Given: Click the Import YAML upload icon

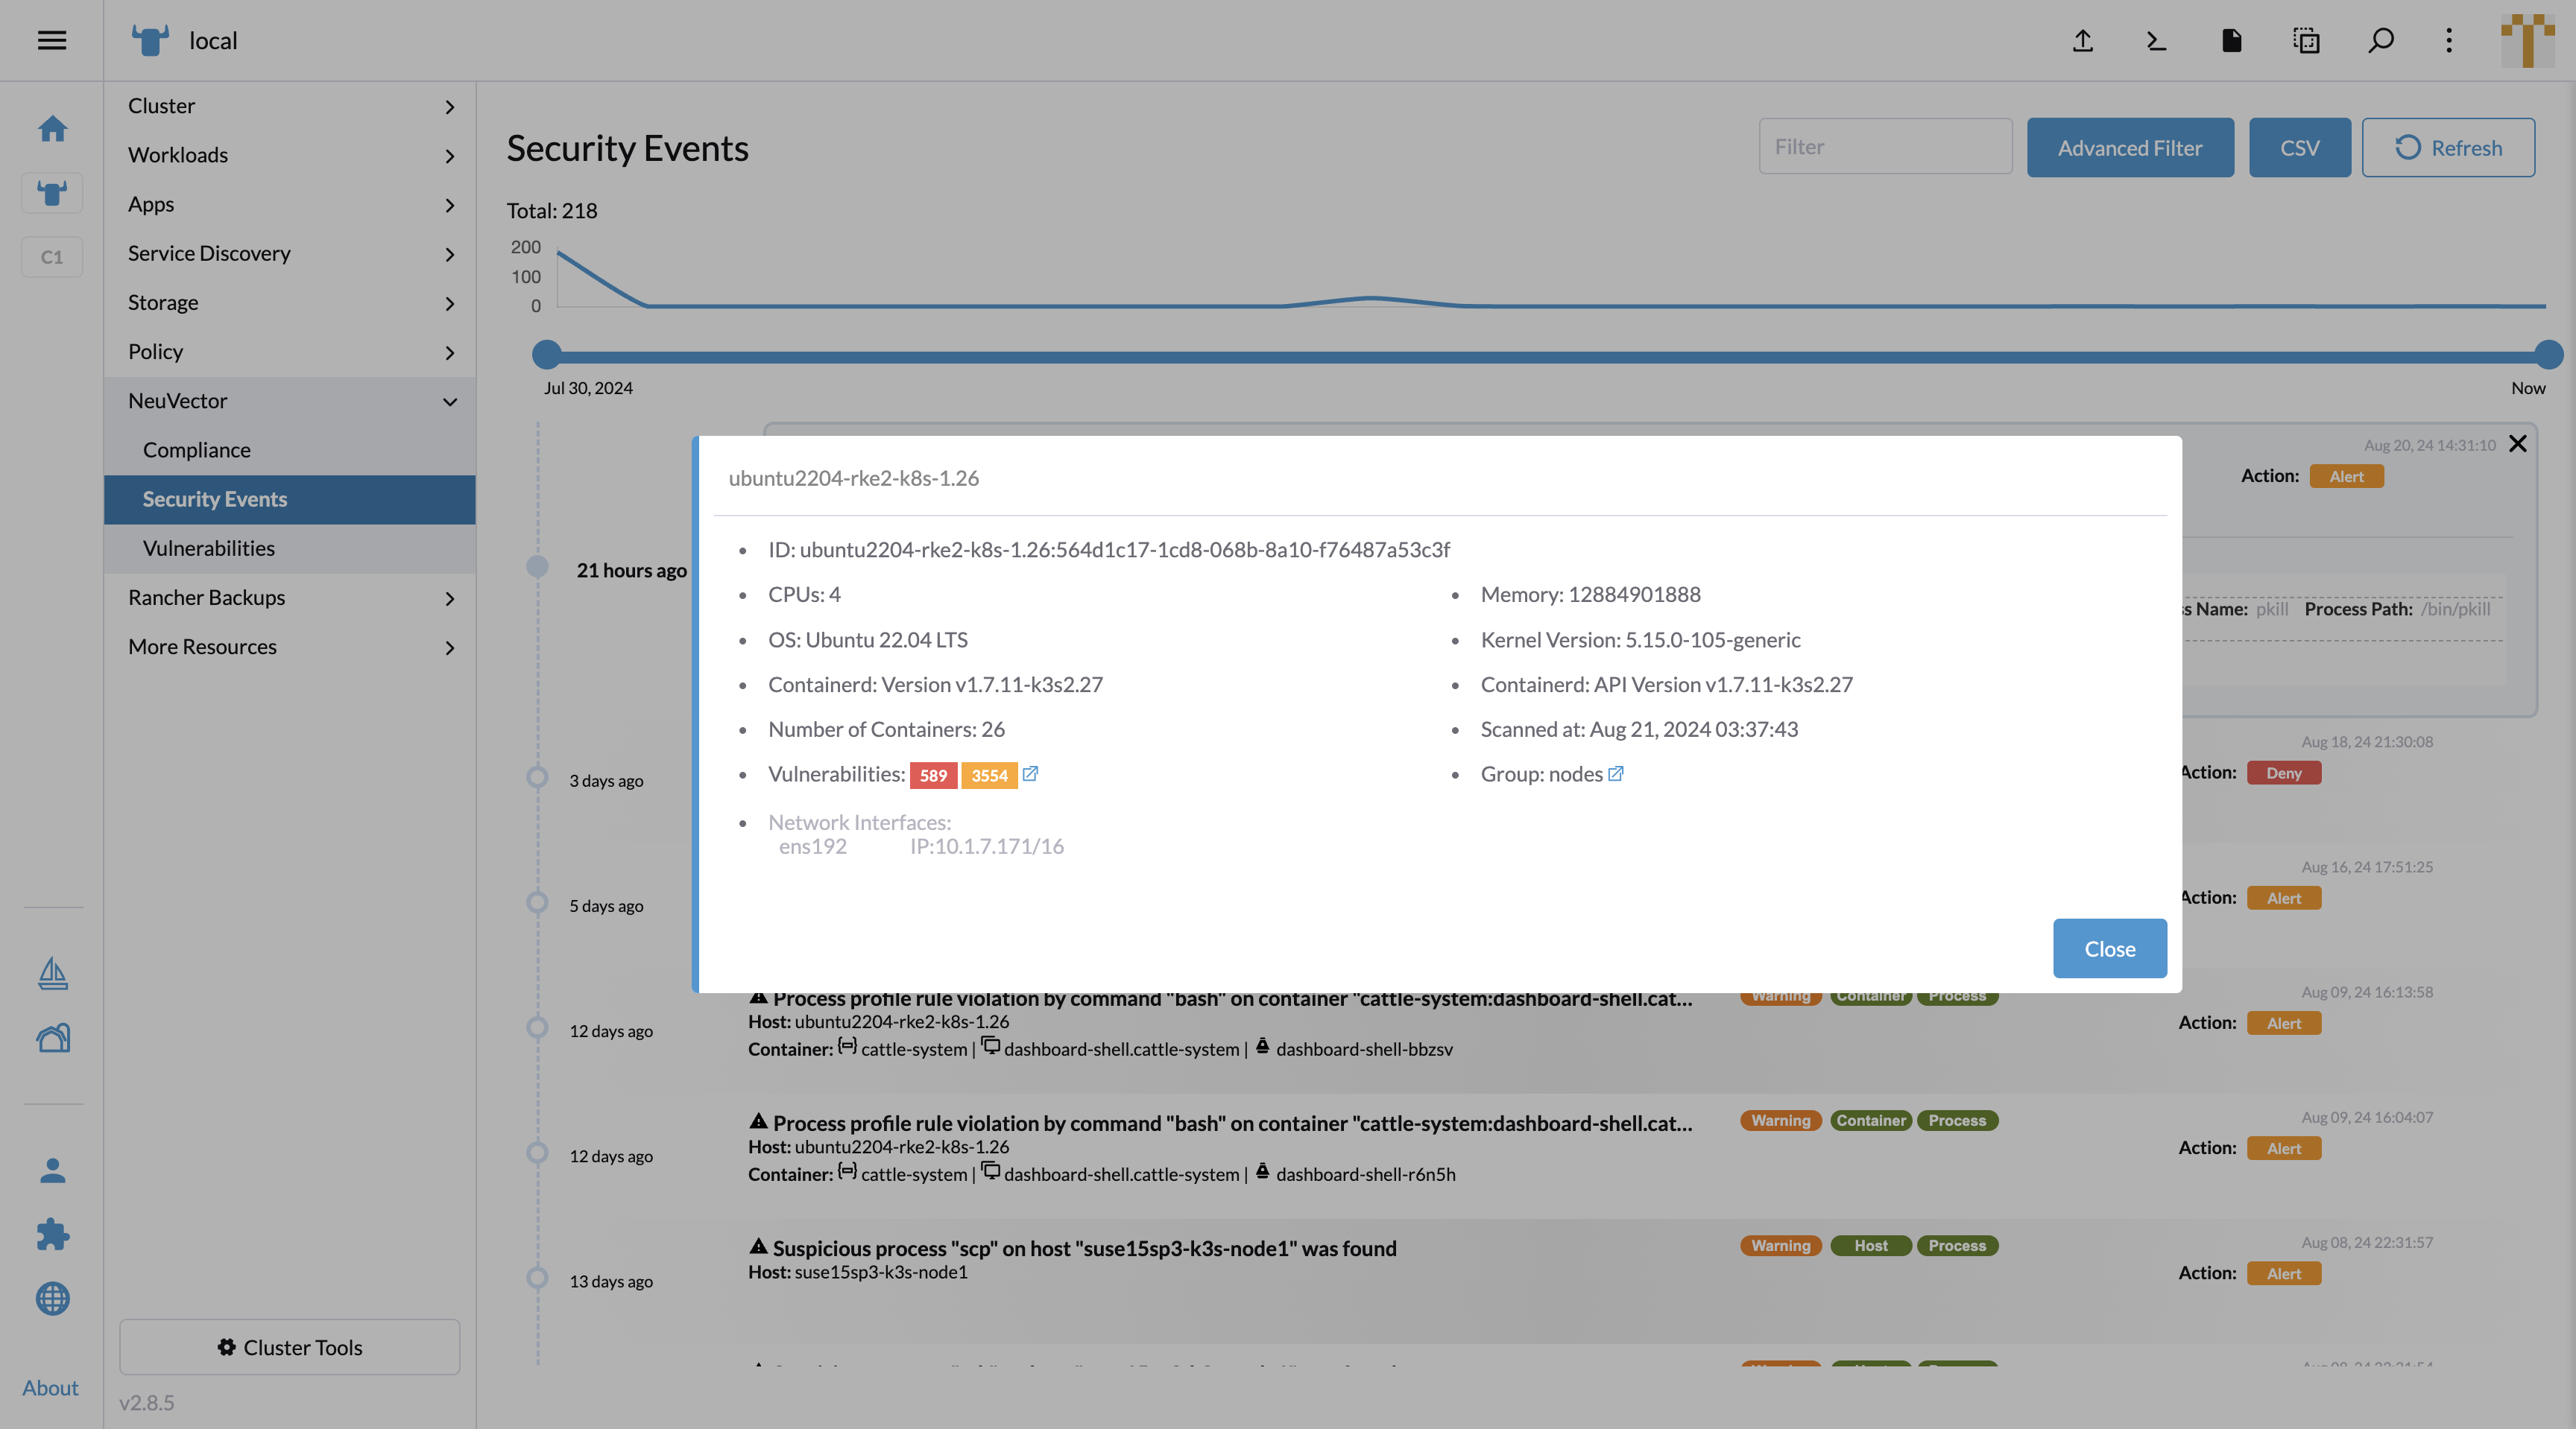Looking at the screenshot, I should tap(2082, 40).
